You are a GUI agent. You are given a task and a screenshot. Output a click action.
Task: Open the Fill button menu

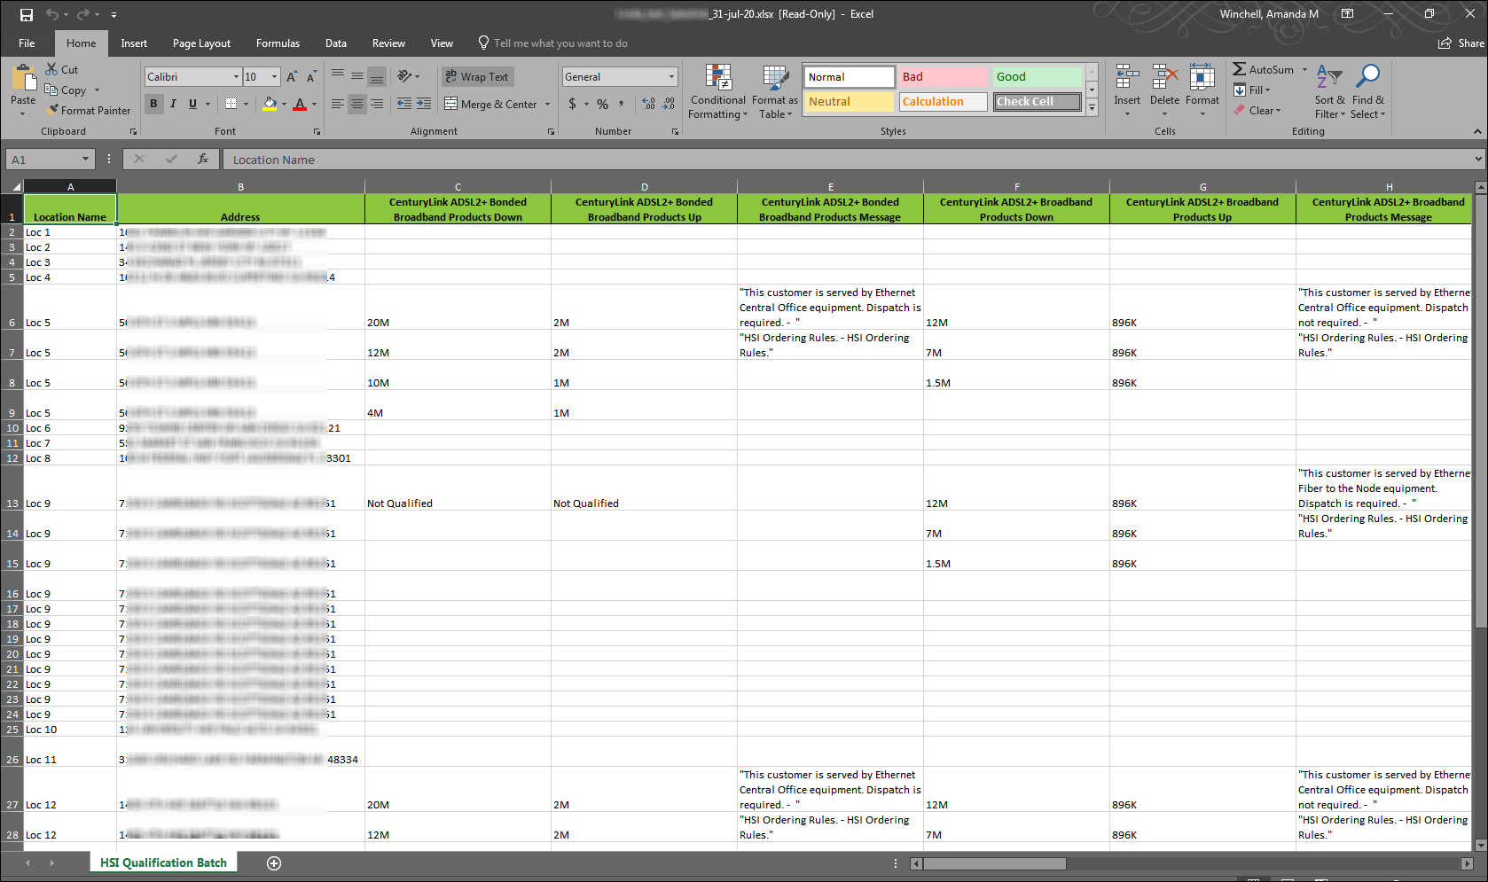(x=1253, y=90)
